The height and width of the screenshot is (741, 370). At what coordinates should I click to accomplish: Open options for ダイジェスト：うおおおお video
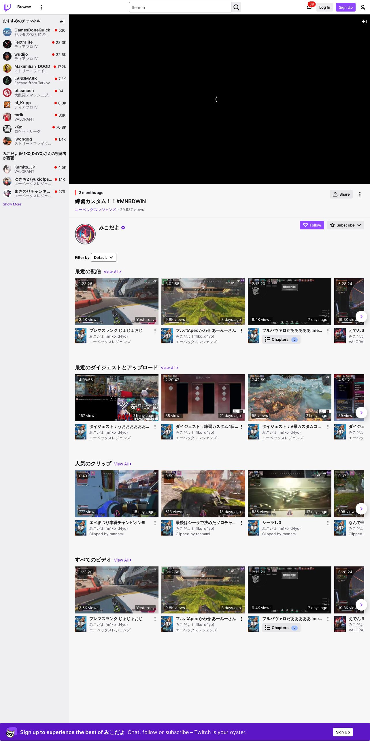click(x=155, y=427)
